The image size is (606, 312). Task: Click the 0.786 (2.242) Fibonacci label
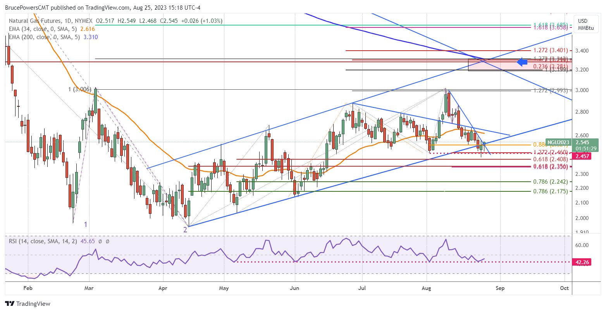[x=551, y=181]
